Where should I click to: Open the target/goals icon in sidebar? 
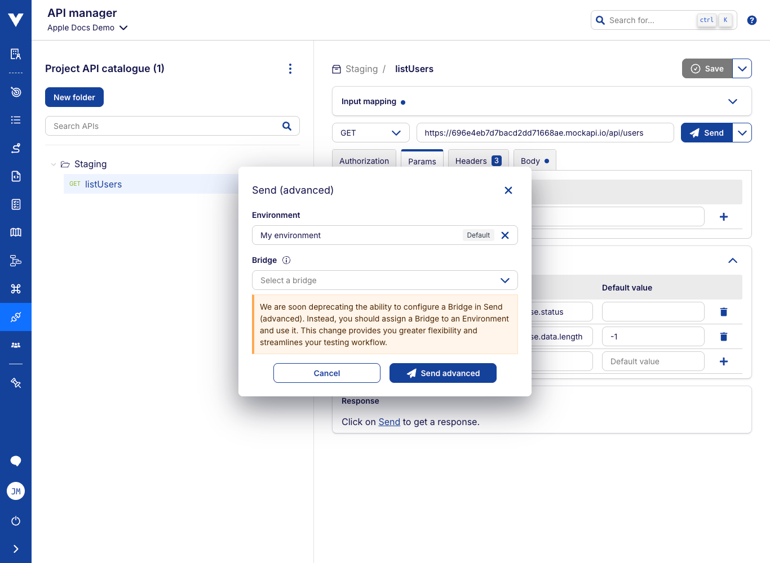pos(16,91)
